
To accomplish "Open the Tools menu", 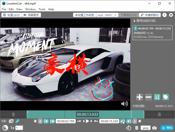I will pyautogui.click(x=42, y=9).
